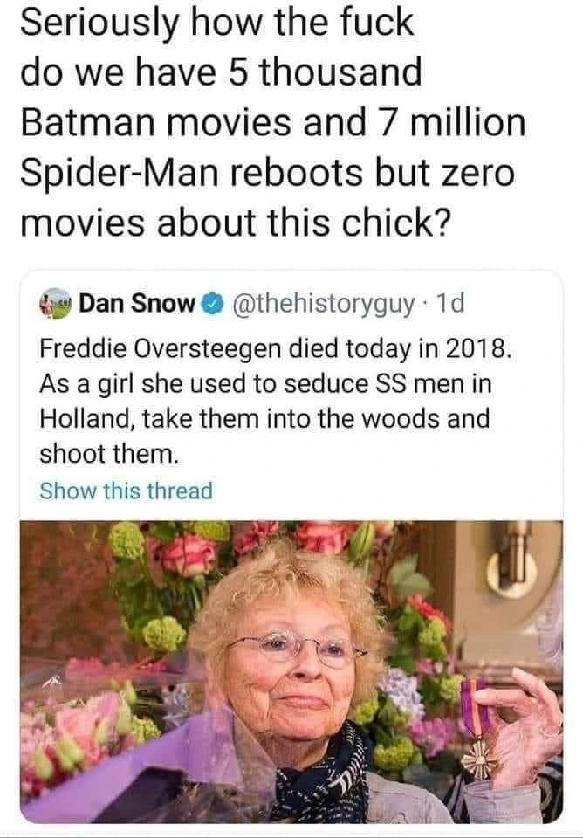Screen dimensions: 583x838
Task: Click the blue verified badge
Action: click(209, 305)
